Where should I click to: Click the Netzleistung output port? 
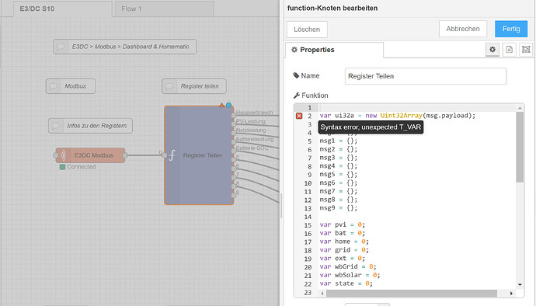click(234, 134)
